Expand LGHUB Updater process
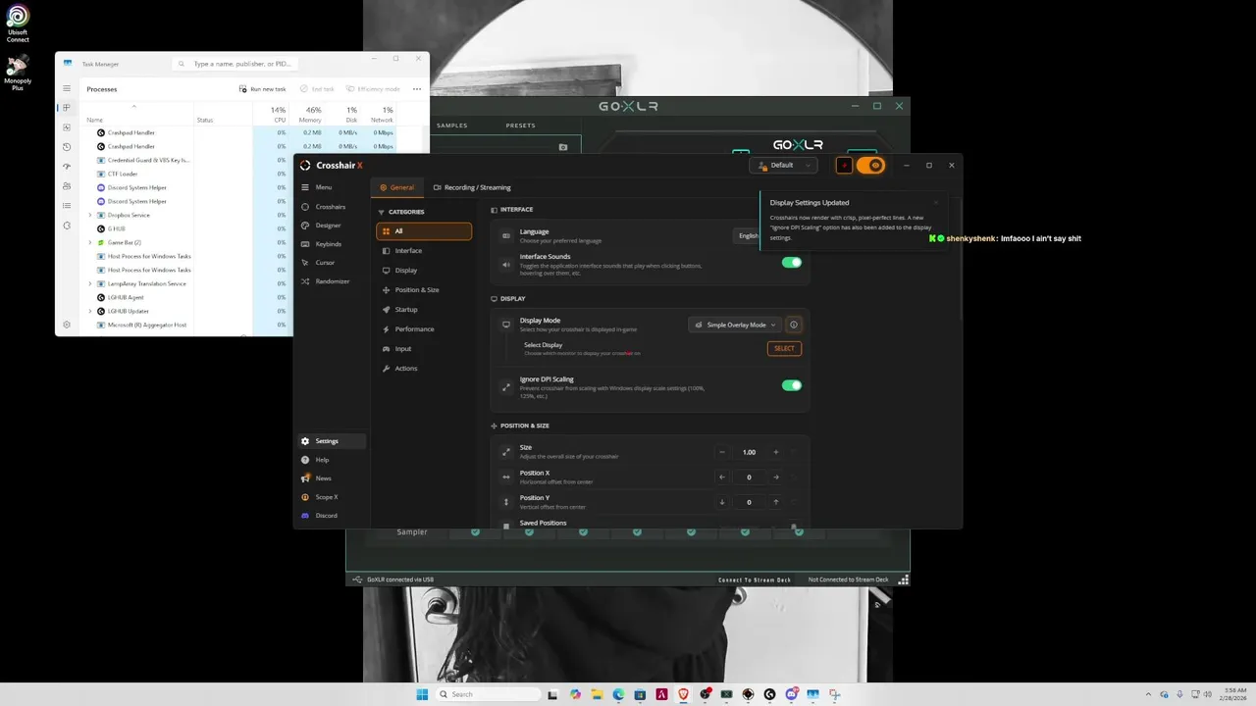1256x706 pixels. [90, 311]
